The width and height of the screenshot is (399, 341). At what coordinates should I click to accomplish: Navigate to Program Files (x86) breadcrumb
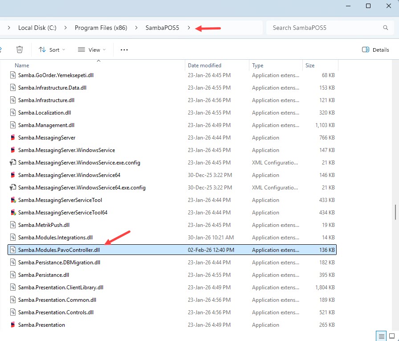coord(101,28)
